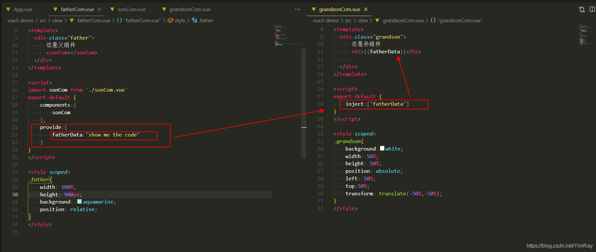This screenshot has height=252, width=596.
Task: Click the Vue icon on left grandsonCom.vue tab
Action: (164, 9)
